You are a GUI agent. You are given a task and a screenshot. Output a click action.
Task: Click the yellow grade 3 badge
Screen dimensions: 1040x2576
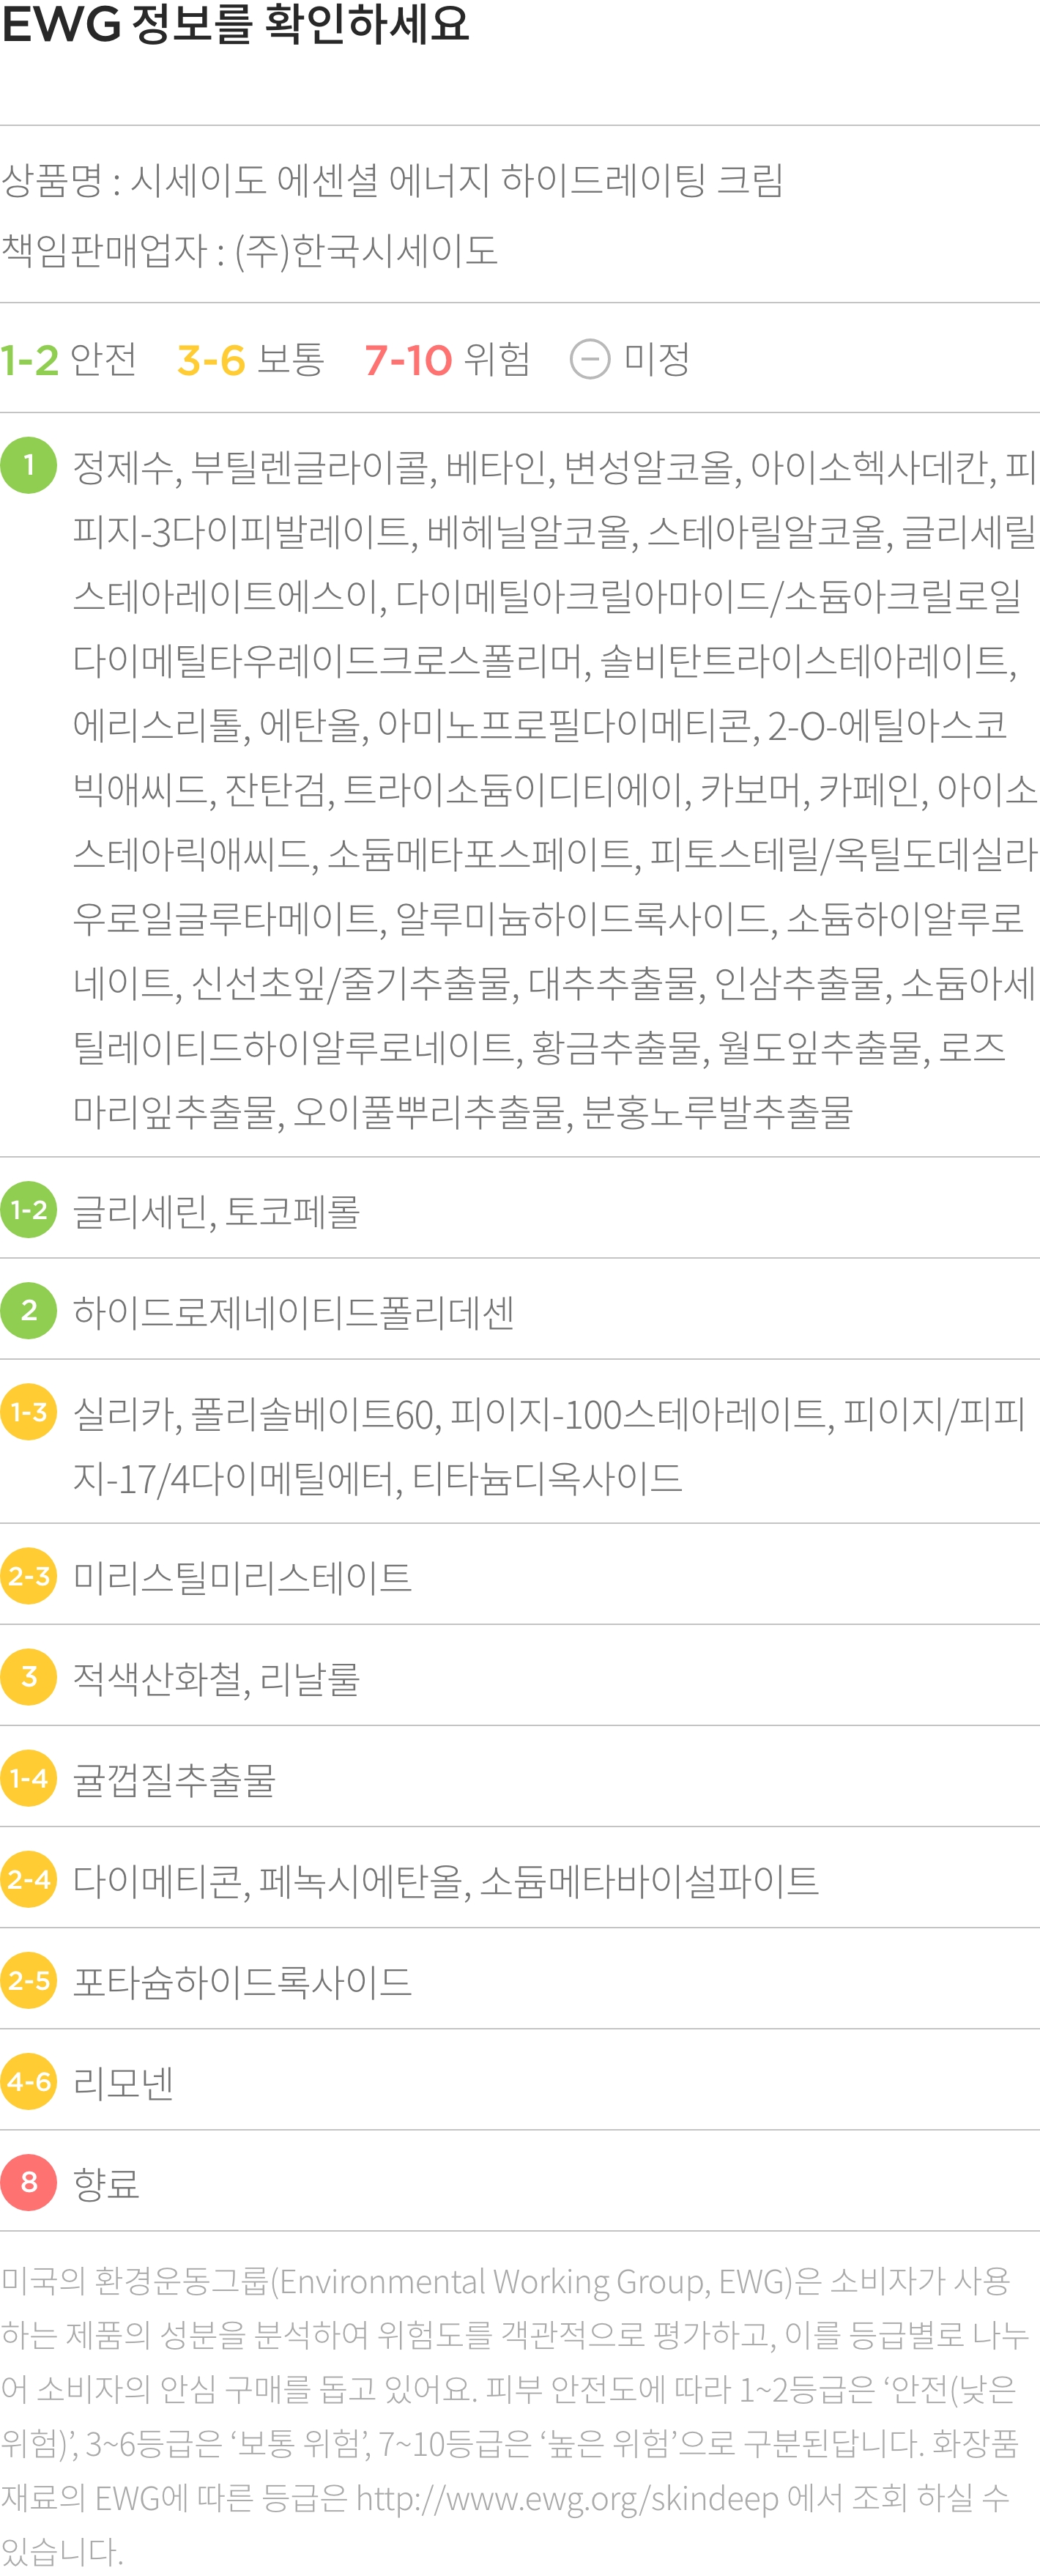28,1677
